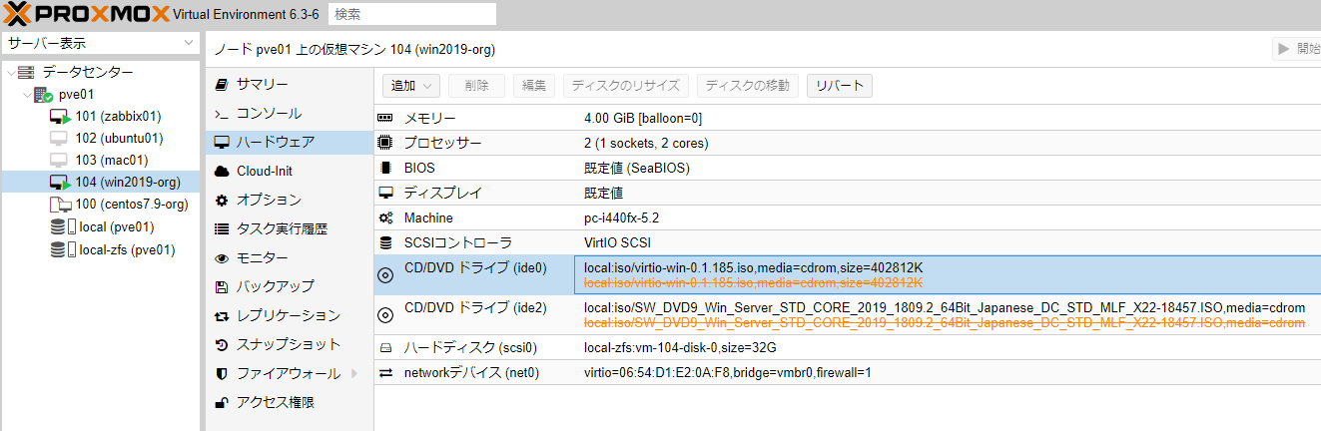Viewport: 1321px width, 431px height.
Task: Click the 2 (1 sockets, 2 cores) value
Action: click(646, 144)
